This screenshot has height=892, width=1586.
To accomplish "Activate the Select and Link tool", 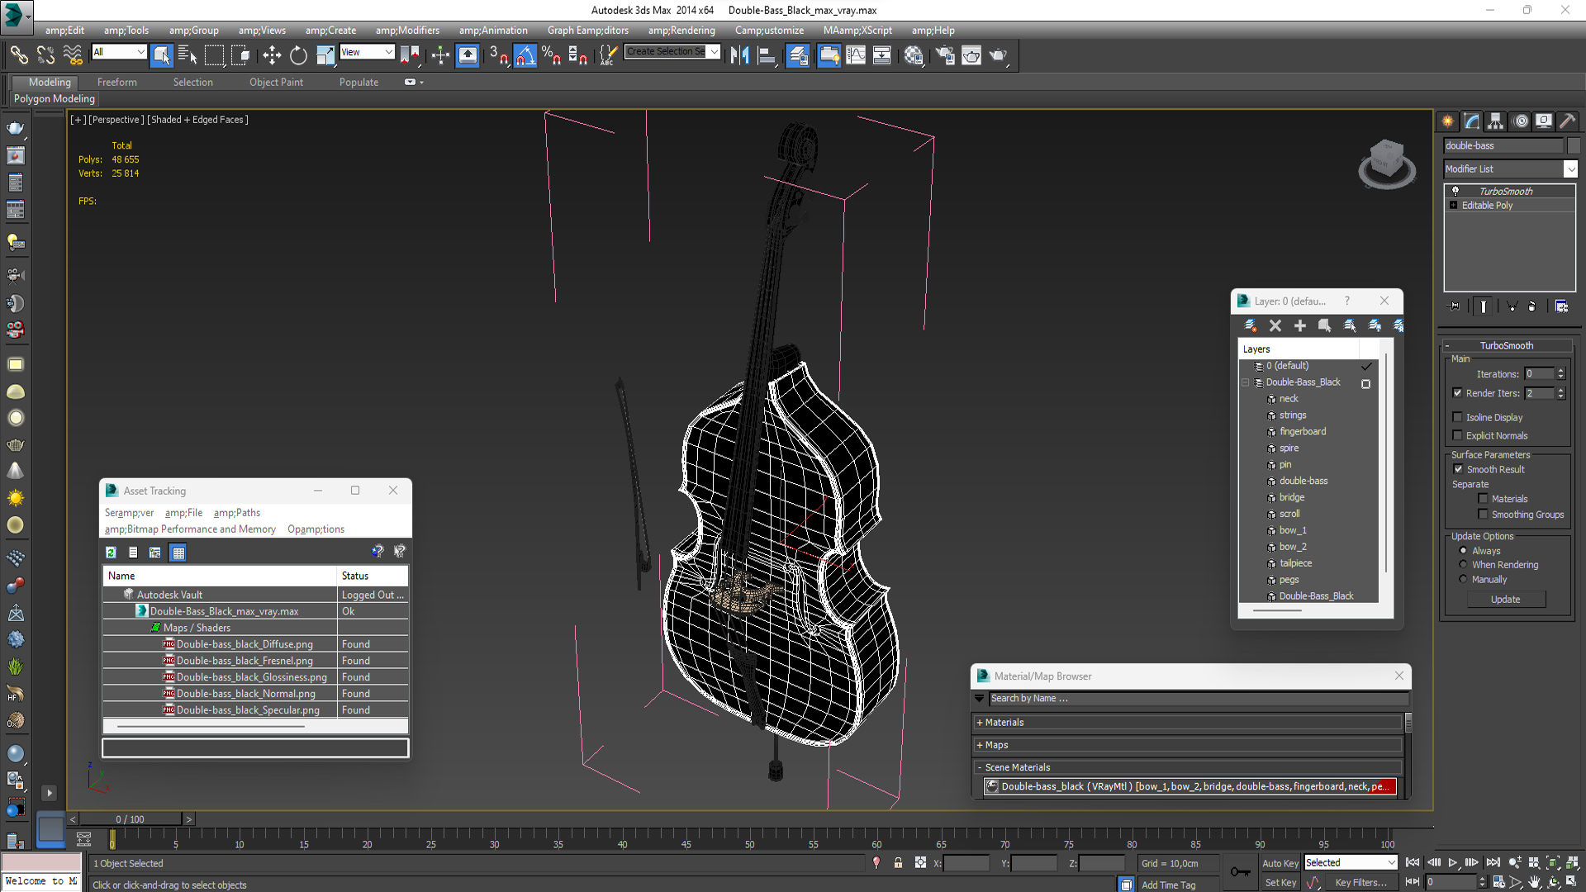I will click(x=19, y=55).
